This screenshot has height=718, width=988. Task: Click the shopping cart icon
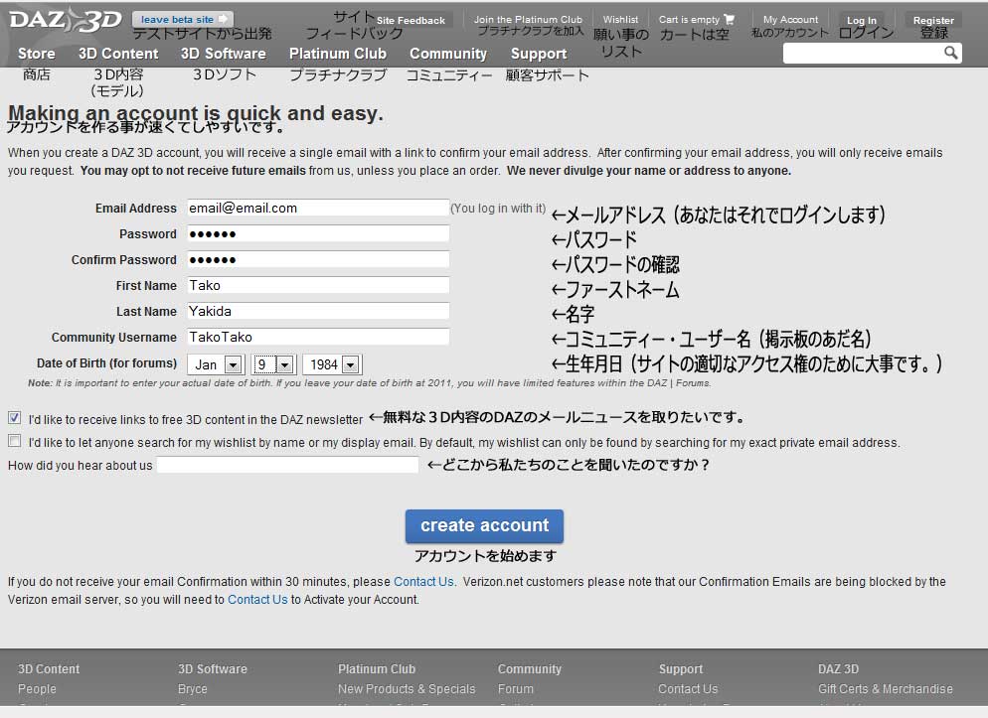tap(729, 20)
